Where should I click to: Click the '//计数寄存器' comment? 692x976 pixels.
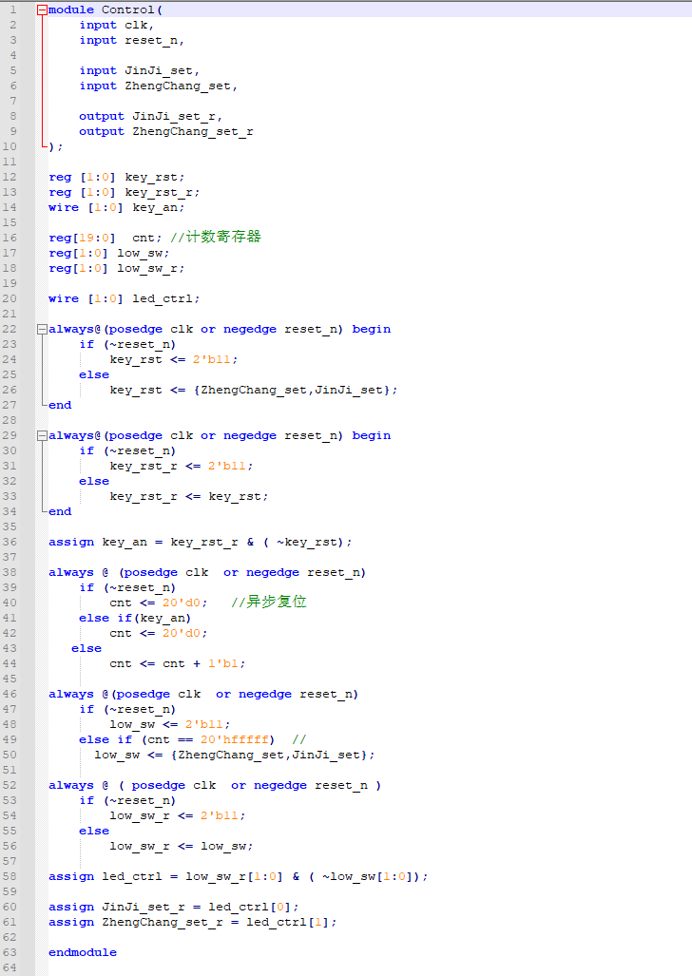click(216, 238)
